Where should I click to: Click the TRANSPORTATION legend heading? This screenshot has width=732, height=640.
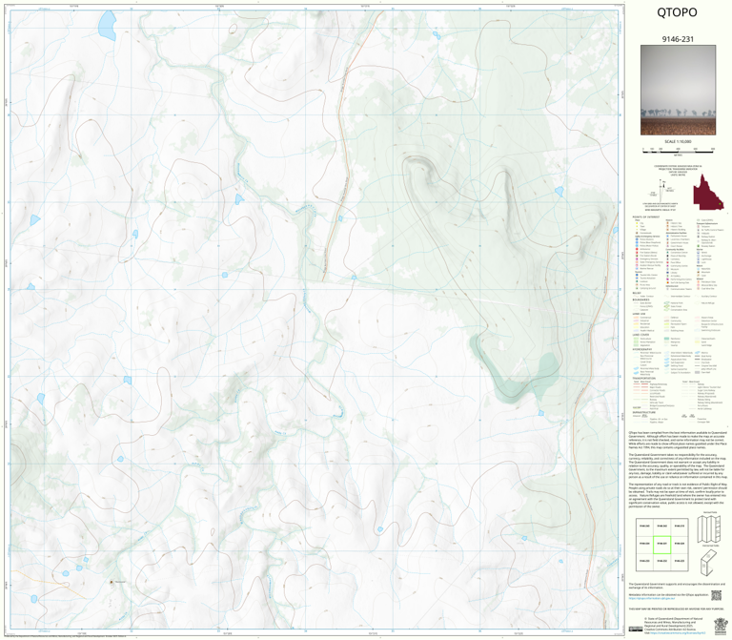643,379
